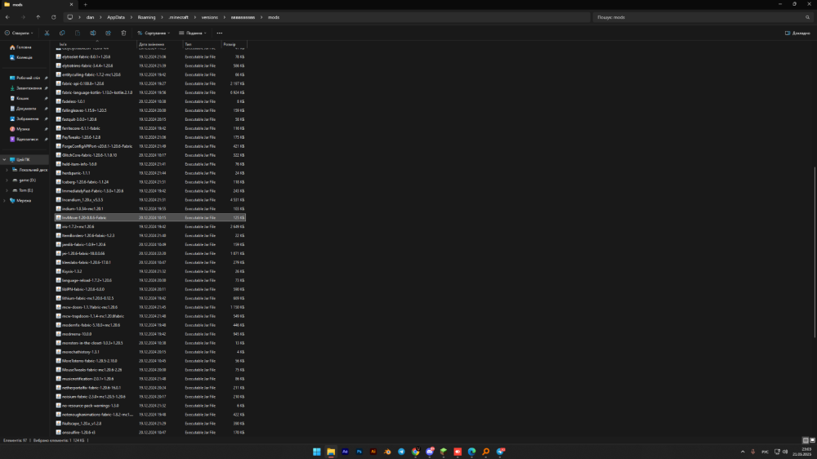Open the Details pane button at right

797,33
